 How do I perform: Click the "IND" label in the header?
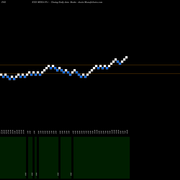point(4,2)
